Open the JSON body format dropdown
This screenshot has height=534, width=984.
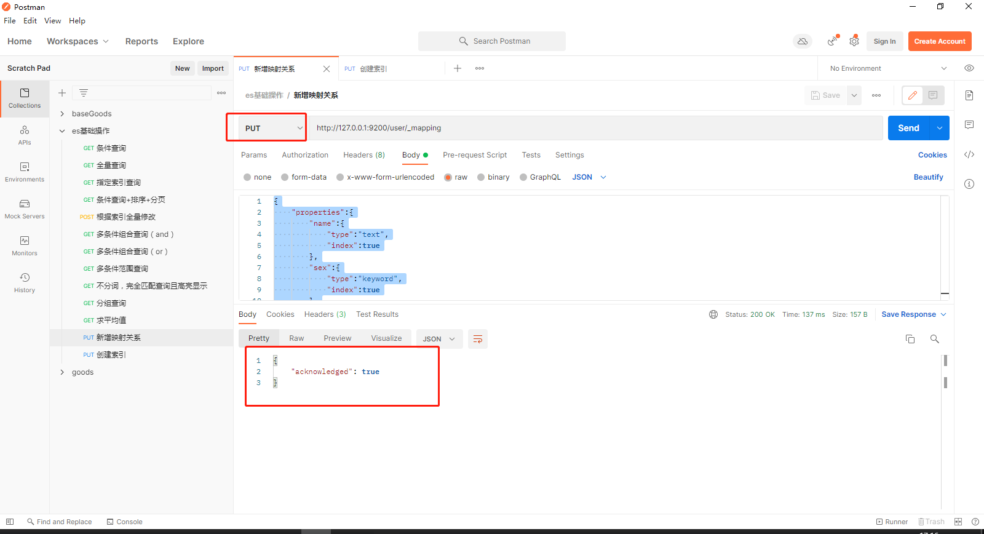(589, 177)
